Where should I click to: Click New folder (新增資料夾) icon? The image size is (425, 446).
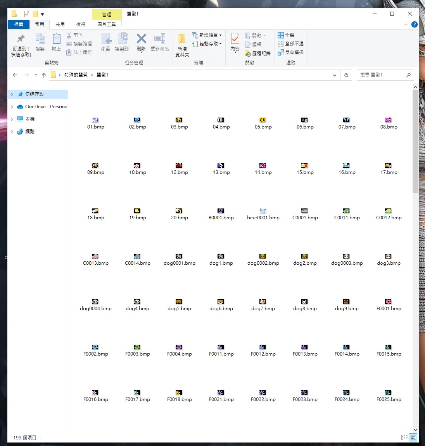tap(182, 39)
